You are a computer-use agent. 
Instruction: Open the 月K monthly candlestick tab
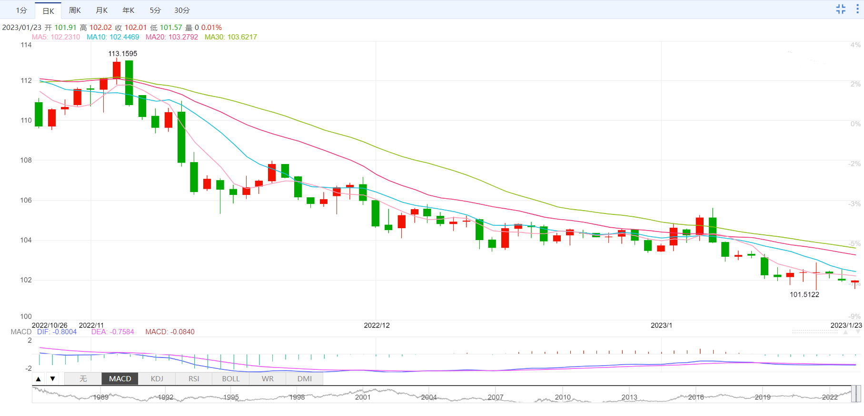click(101, 10)
